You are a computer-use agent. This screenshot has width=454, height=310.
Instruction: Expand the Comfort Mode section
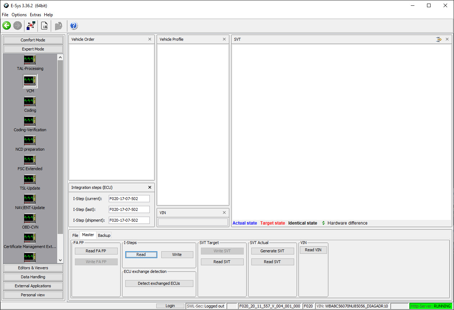click(33, 40)
